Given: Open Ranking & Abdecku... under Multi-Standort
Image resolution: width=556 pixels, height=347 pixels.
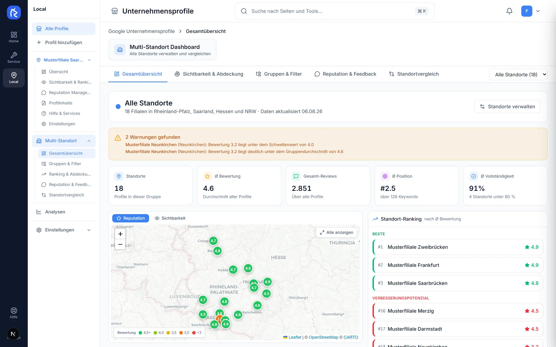Looking at the screenshot, I should point(66,174).
